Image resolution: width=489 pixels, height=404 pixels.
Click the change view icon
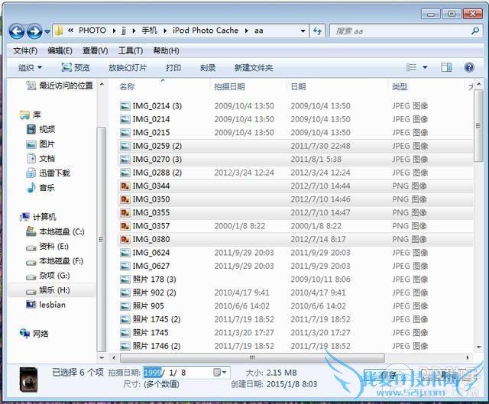(411, 67)
